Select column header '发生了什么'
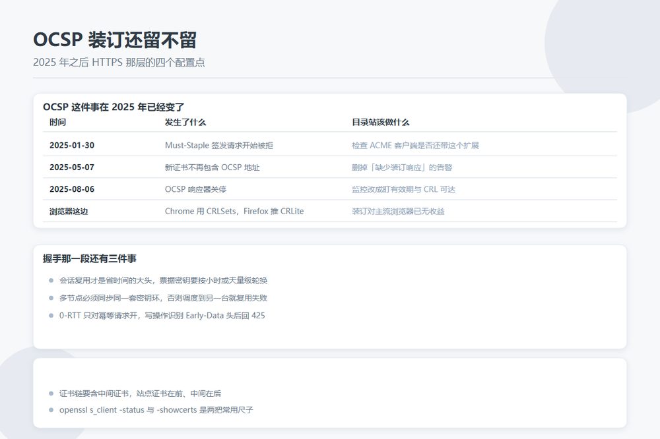This screenshot has width=660, height=439. (x=185, y=123)
